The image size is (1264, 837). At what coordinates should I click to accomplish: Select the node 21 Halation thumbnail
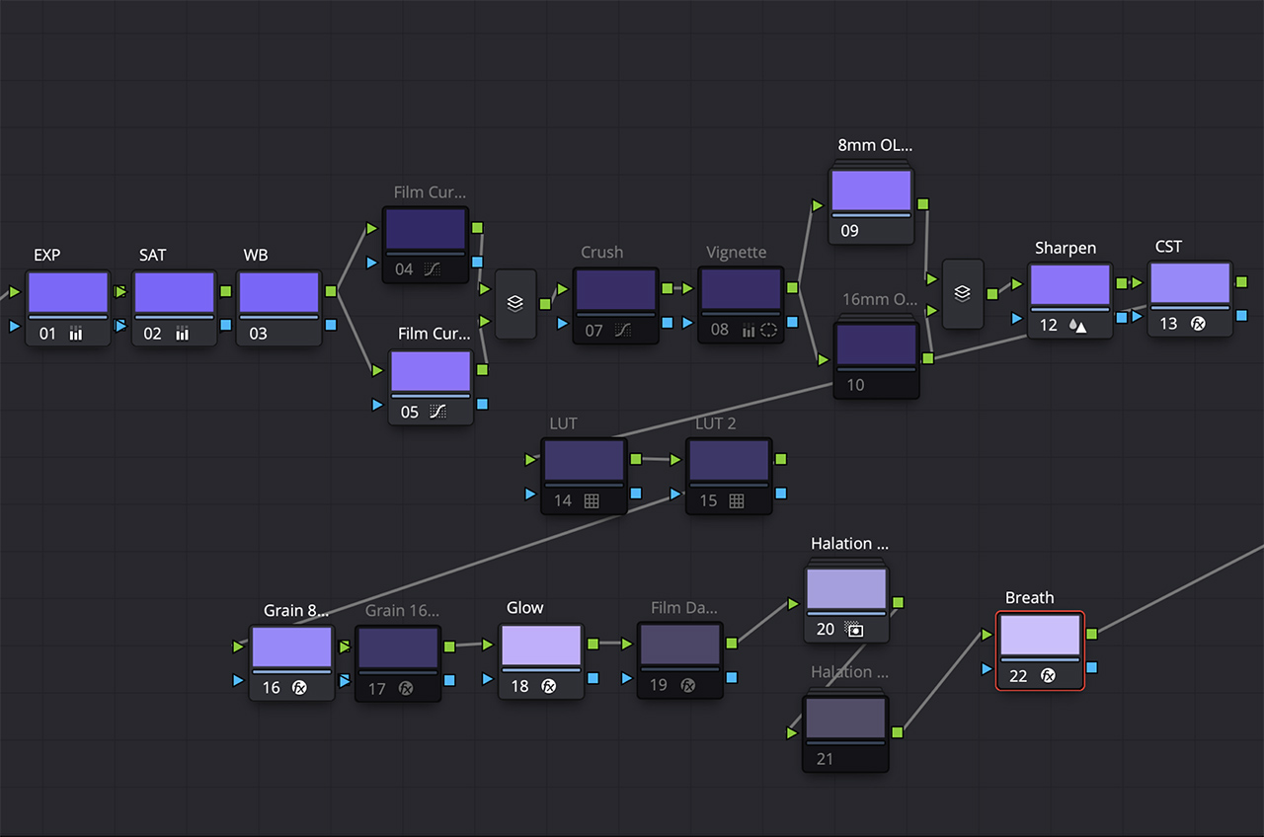pyautogui.click(x=845, y=718)
